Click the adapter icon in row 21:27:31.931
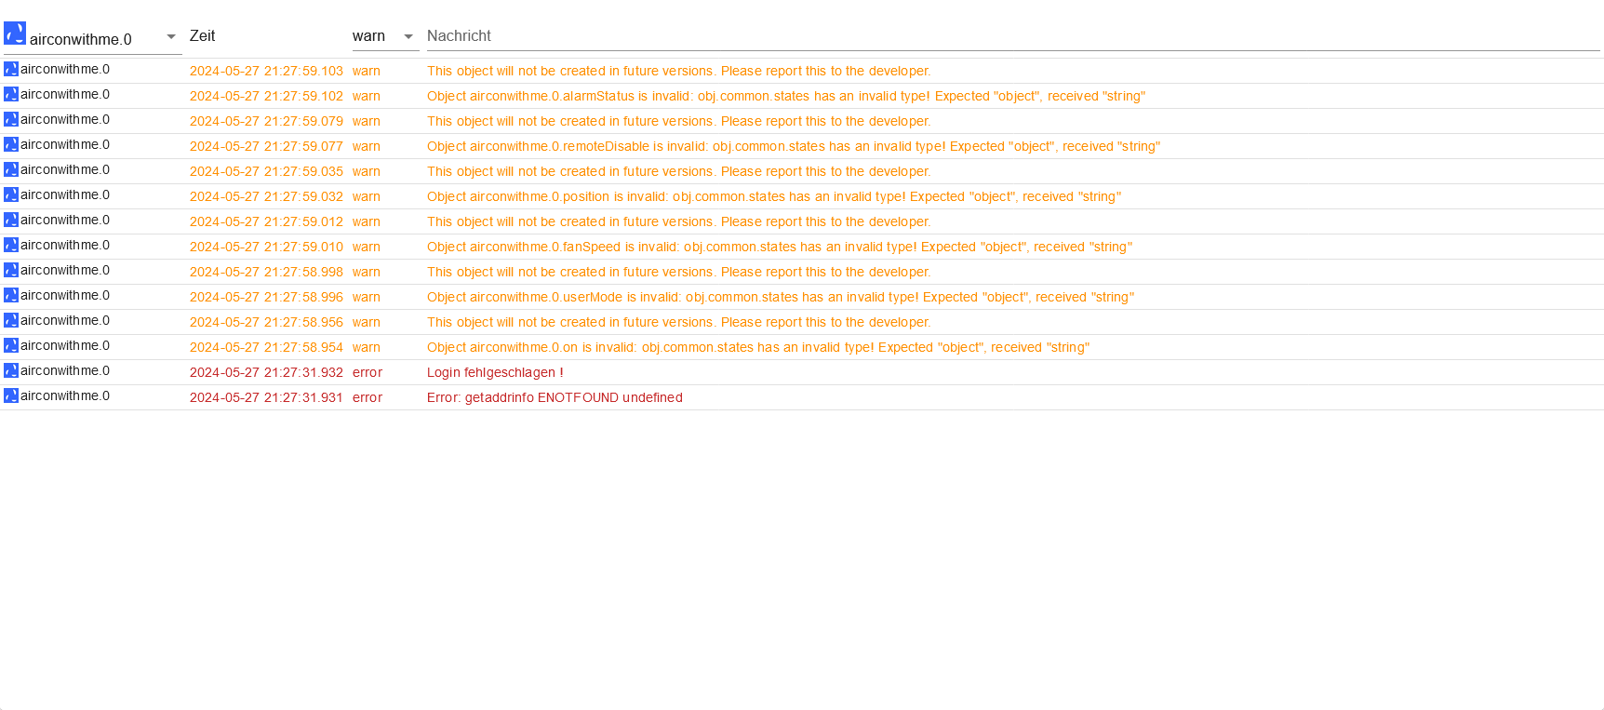Viewport: 1604px width, 710px height. click(11, 396)
